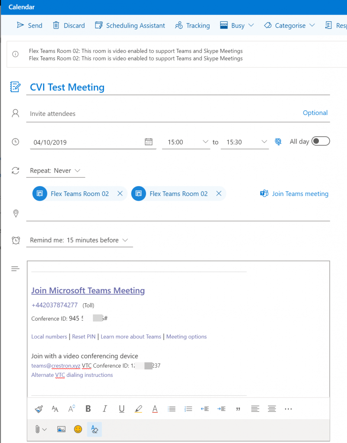Open the Remind me dropdown

[x=80, y=240]
